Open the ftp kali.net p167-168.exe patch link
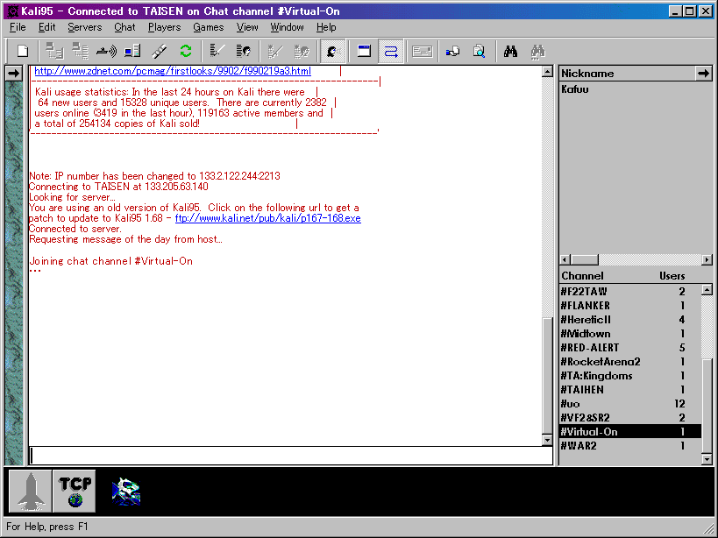The width and height of the screenshot is (718, 538). point(268,218)
